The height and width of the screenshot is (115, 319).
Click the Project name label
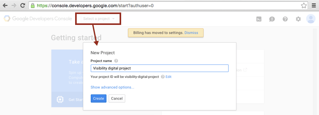tap(101, 61)
